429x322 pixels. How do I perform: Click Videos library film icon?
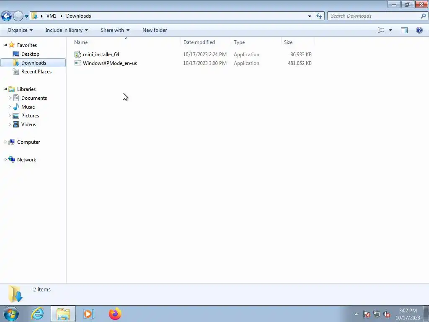[x=16, y=124]
